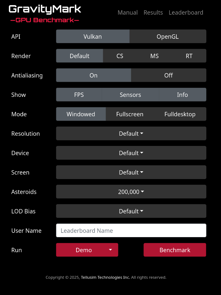Switch to Fullscreen mode
This screenshot has width=221, height=295.
130,114
